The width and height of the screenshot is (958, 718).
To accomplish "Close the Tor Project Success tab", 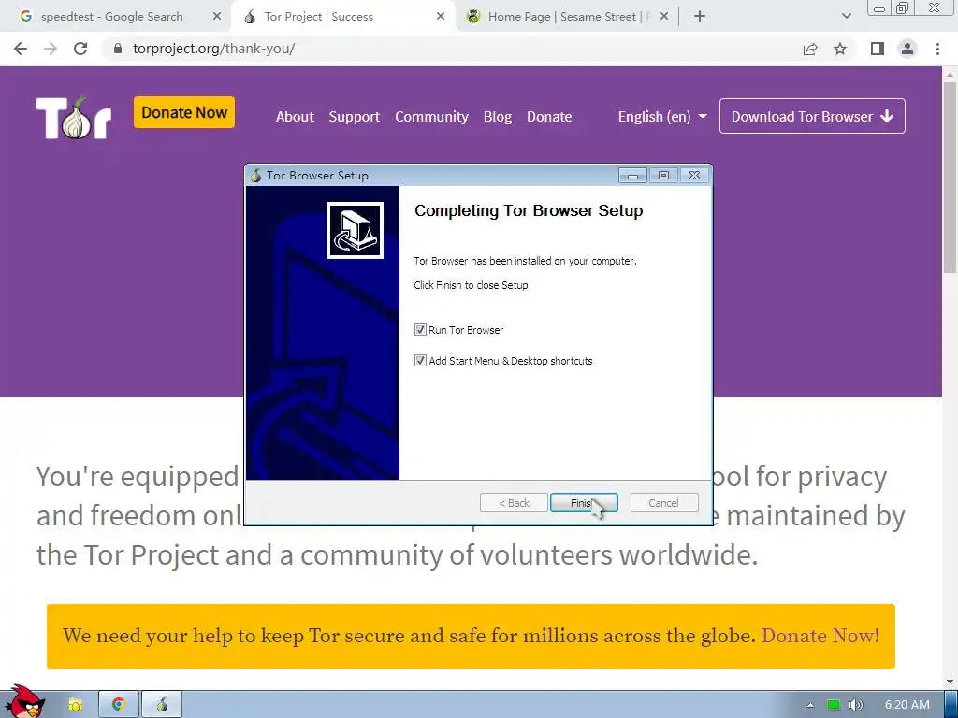I will click(441, 17).
